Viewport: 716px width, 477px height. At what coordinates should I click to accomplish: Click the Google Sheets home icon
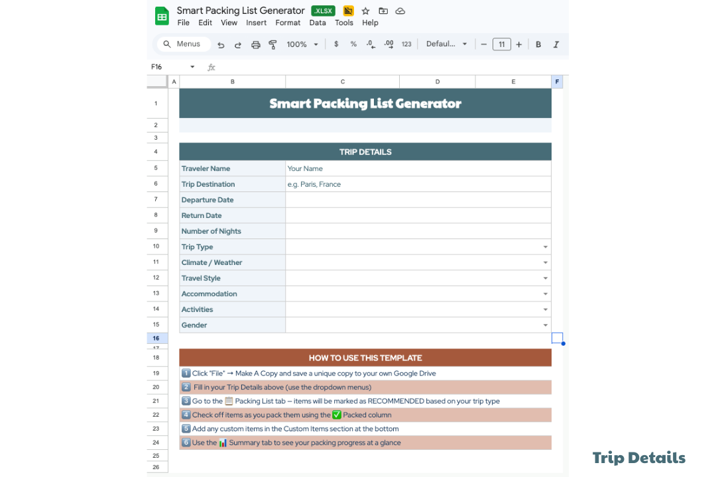[x=162, y=16]
